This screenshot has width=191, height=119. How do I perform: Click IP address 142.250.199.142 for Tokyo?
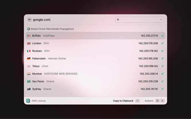(x=148, y=66)
